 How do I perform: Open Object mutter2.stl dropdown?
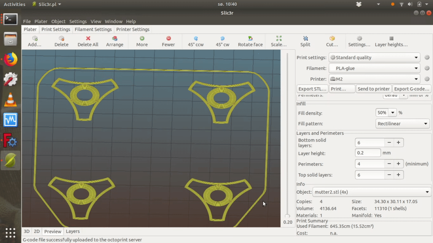click(372, 192)
